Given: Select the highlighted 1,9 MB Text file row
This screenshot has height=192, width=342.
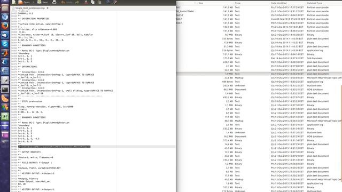Looking at the screenshot, I should click(x=259, y=74).
